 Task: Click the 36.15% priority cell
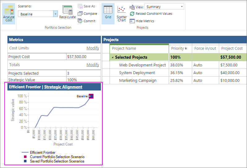point(180,73)
